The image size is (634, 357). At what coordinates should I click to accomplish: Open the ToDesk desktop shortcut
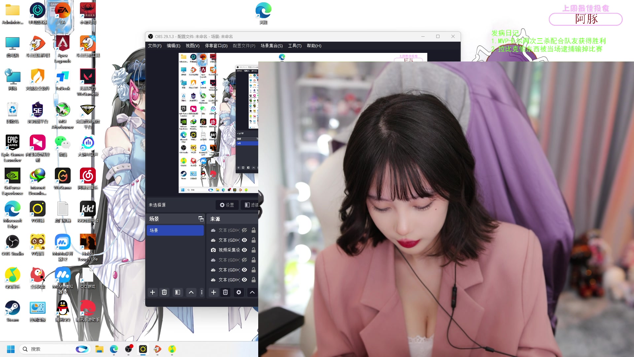point(62,80)
